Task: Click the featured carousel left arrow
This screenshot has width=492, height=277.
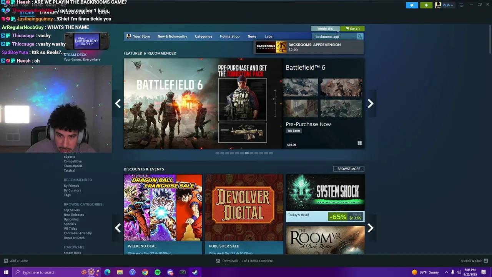Action: (118, 103)
